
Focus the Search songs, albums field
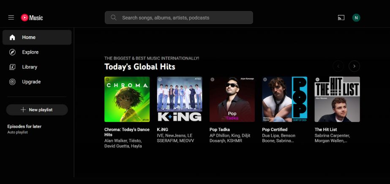179,17
